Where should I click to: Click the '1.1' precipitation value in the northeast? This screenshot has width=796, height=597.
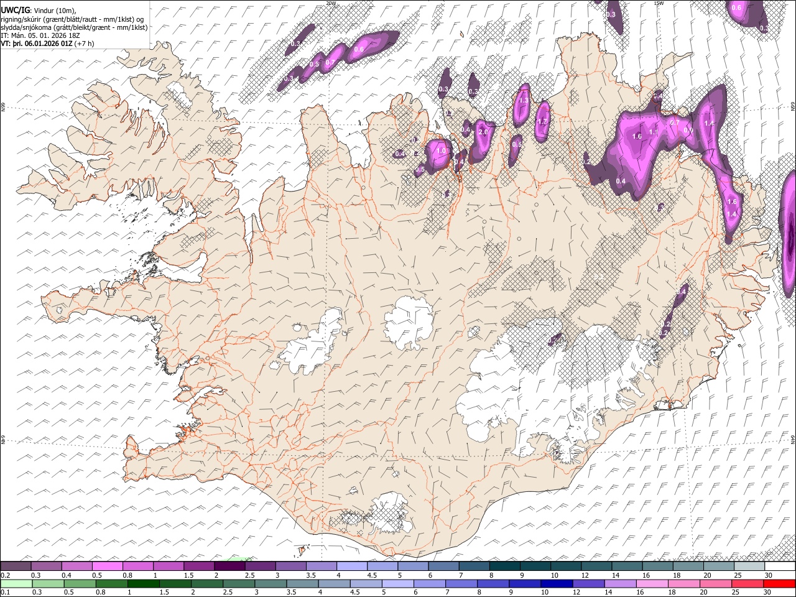[x=654, y=132]
